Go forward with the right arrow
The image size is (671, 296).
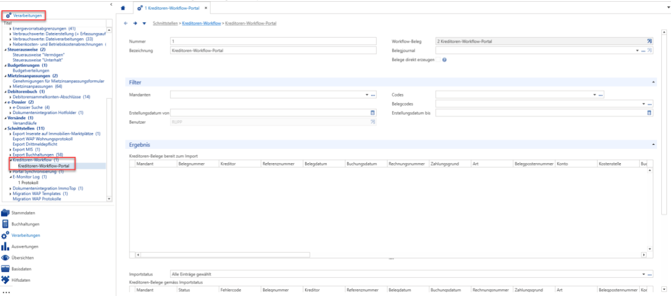pos(135,23)
